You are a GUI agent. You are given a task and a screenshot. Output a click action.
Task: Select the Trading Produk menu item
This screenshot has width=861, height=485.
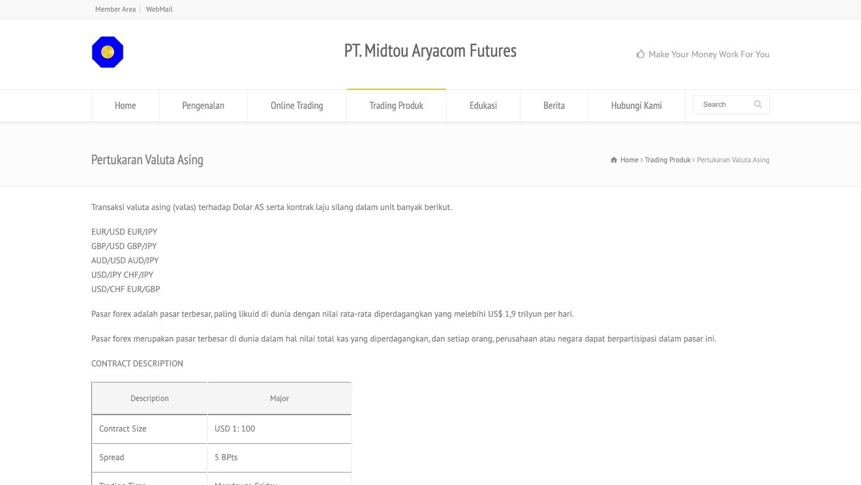[x=397, y=106]
